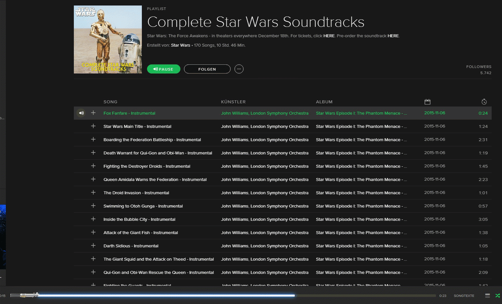Add Fox Fanfare to library with plus icon
Viewport: 502px width, 304px height.
[93, 113]
